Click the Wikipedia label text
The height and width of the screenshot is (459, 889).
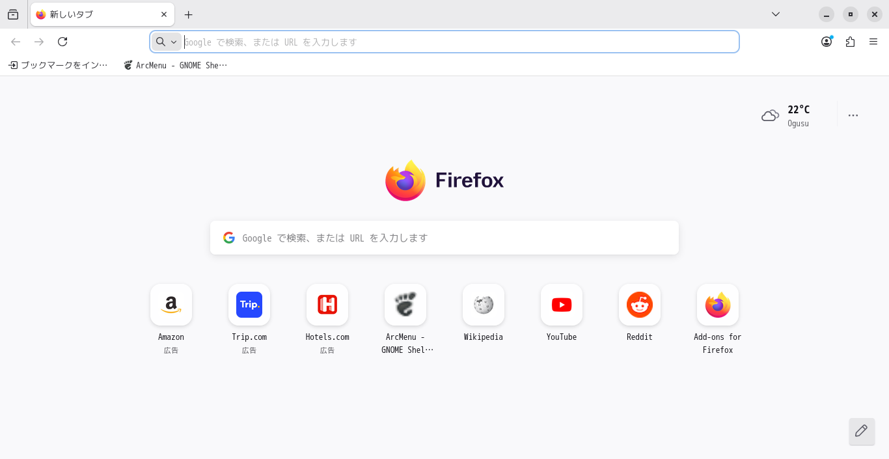coord(484,337)
